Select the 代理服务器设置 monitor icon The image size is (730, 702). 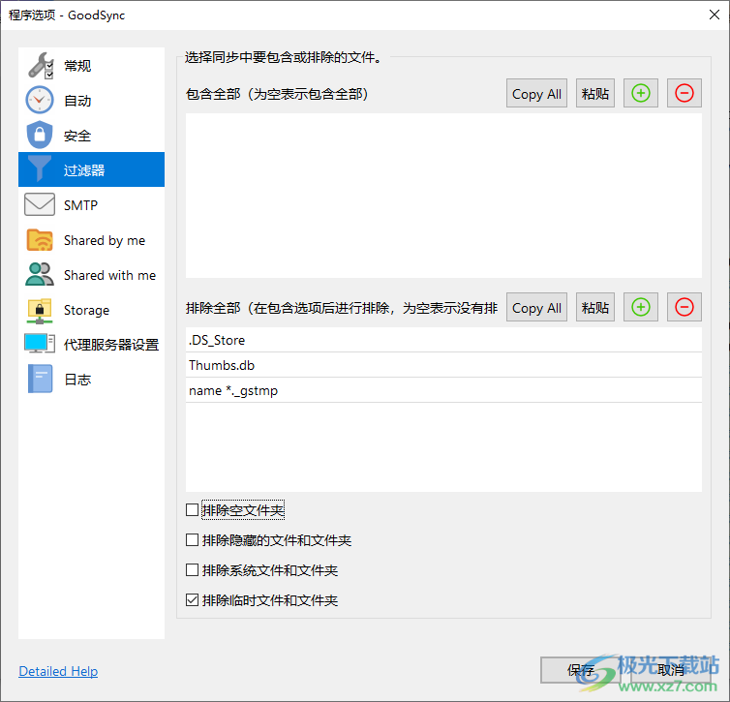point(40,344)
